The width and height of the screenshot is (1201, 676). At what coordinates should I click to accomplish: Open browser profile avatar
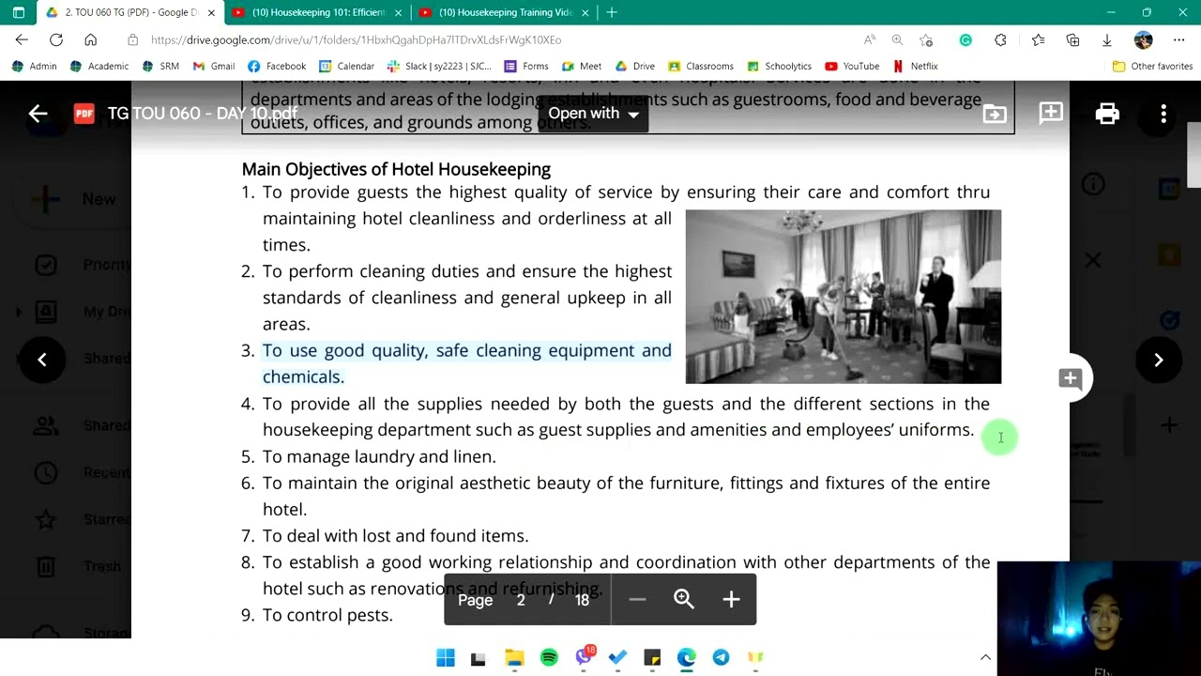[x=1143, y=39]
